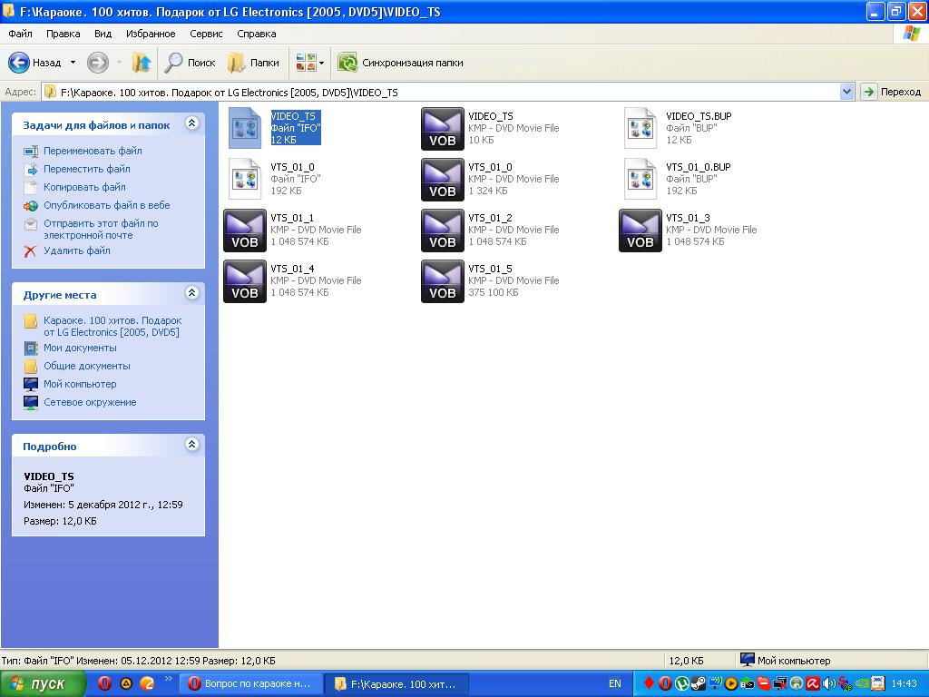Open the 'Избранное' menu

point(151,34)
